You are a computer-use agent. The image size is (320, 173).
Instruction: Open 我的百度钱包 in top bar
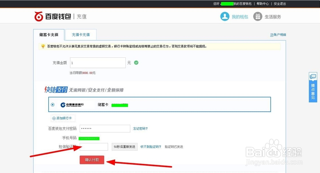(x=243, y=4)
